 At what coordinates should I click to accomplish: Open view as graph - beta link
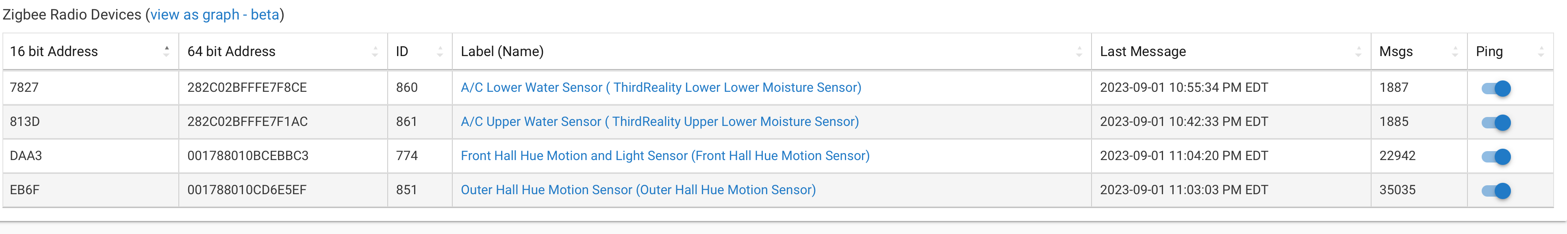pyautogui.click(x=214, y=15)
